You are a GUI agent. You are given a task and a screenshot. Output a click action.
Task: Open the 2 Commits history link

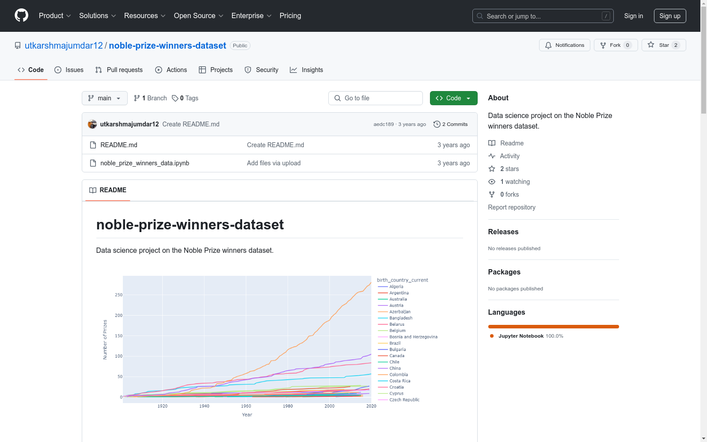[x=451, y=124]
